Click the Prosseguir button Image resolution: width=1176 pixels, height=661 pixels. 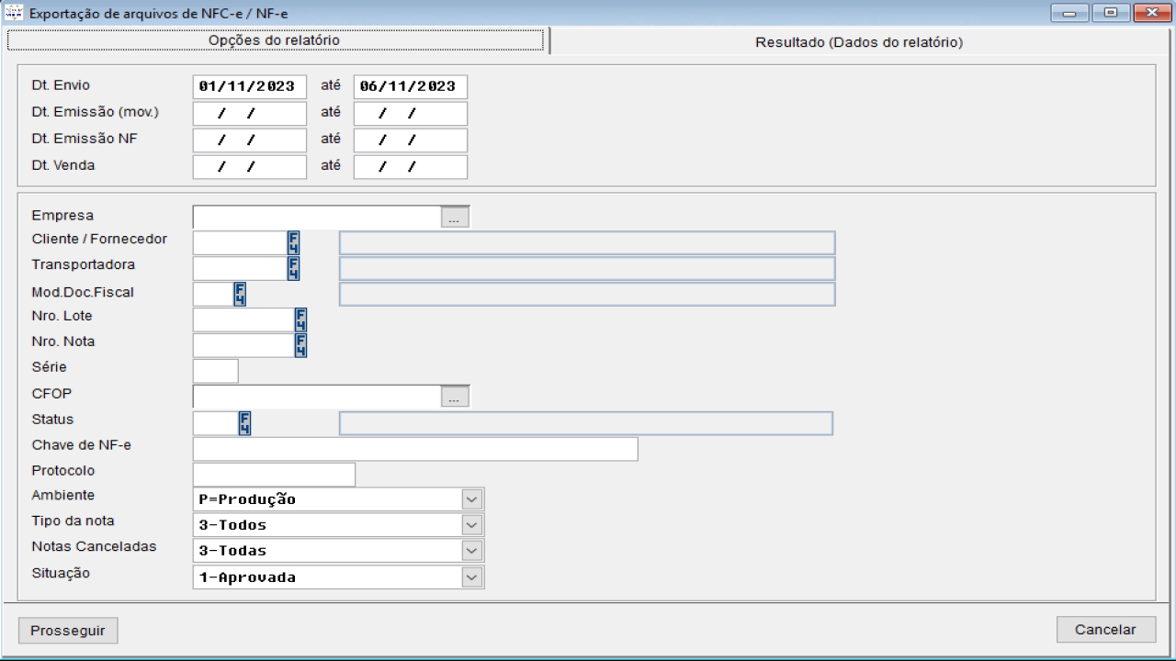tap(68, 631)
